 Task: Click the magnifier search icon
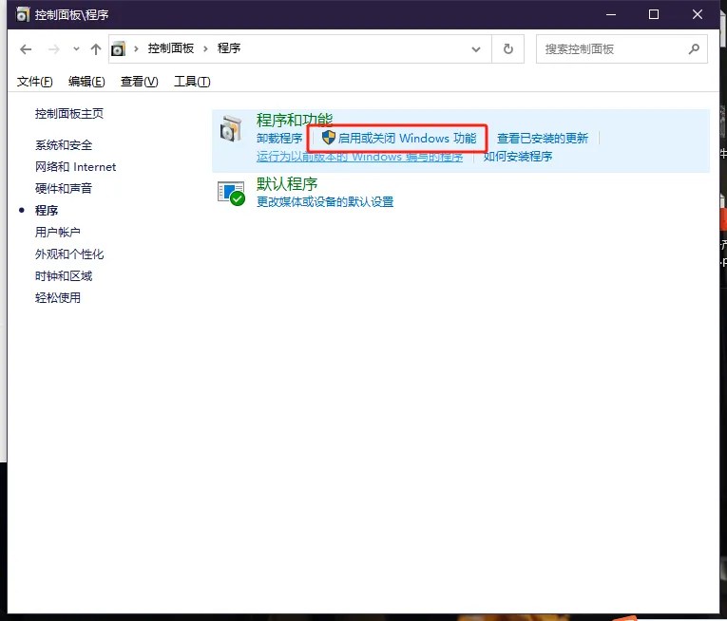pos(694,48)
